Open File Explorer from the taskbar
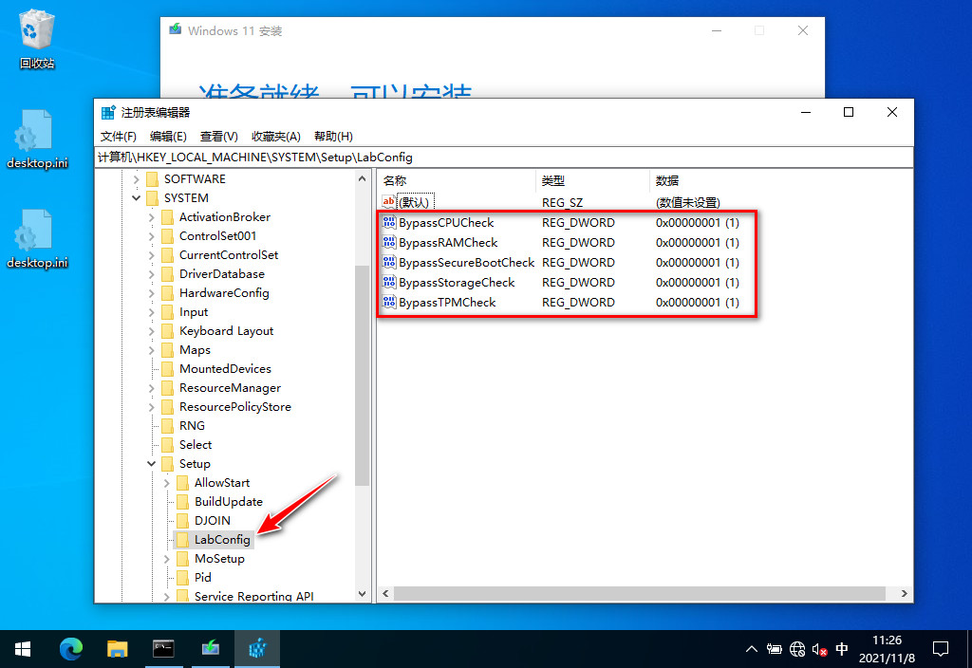Viewport: 972px width, 668px height. pyautogui.click(x=117, y=649)
